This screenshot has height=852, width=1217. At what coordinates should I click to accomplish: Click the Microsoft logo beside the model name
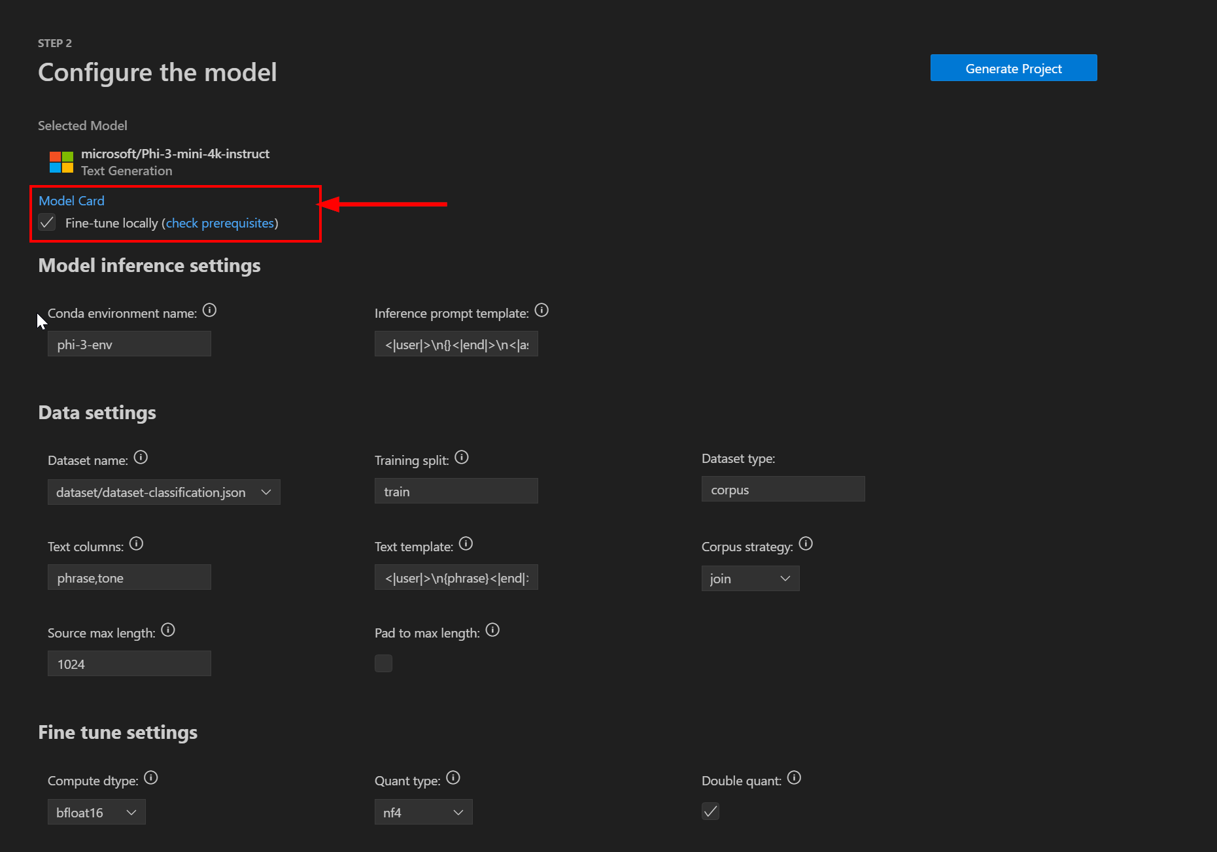point(61,162)
